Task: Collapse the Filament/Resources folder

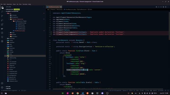Action: tap(18, 19)
